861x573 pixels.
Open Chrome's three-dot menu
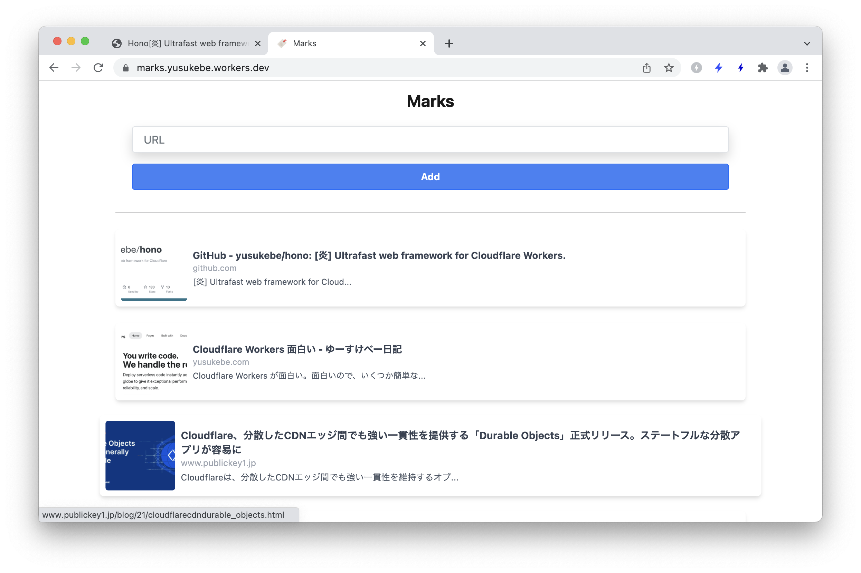coord(807,68)
